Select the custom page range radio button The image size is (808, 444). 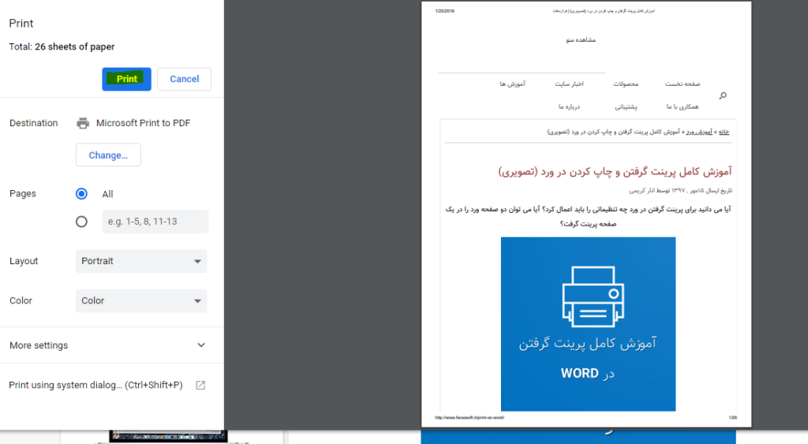pyautogui.click(x=81, y=222)
